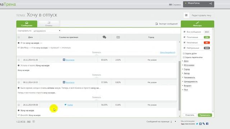Toggle Негативные filter checkbox
Image resolution: width=230 pixels, height=129 pixels.
184,43
